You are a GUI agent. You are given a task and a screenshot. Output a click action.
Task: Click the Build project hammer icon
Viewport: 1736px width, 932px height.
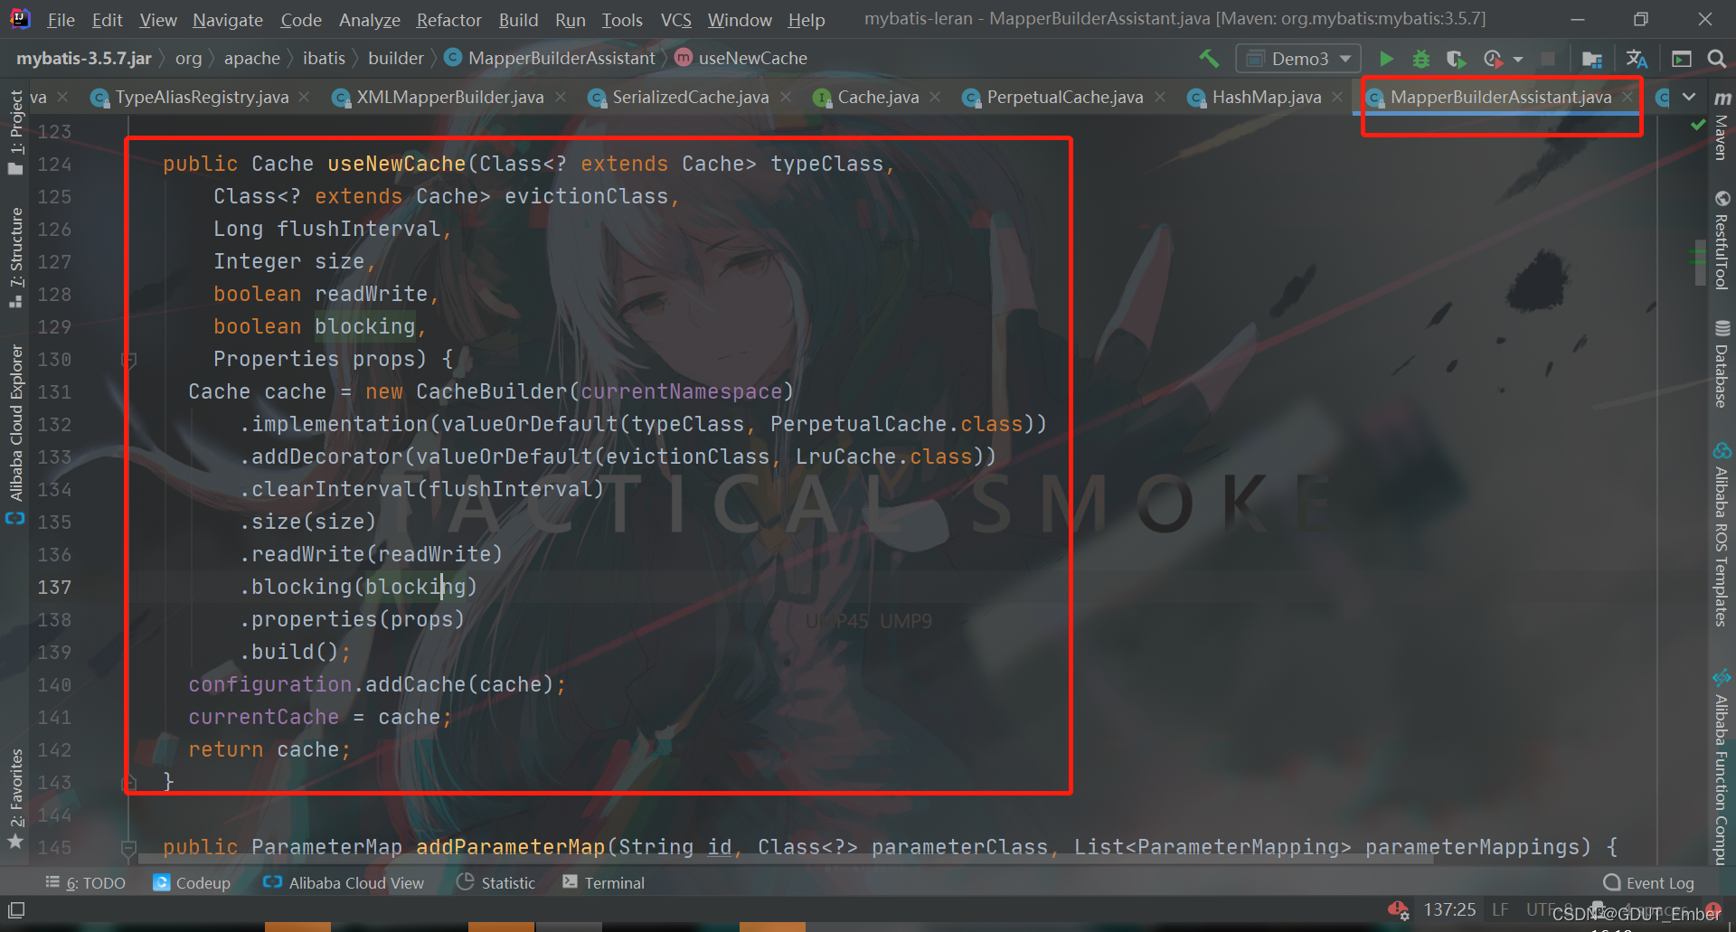click(x=1209, y=59)
